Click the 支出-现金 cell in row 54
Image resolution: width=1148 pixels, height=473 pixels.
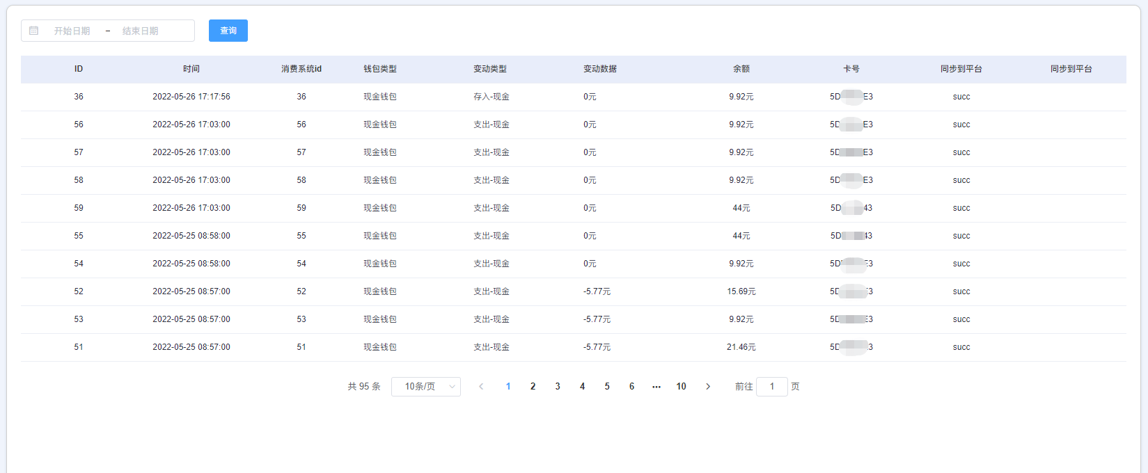pyautogui.click(x=492, y=264)
